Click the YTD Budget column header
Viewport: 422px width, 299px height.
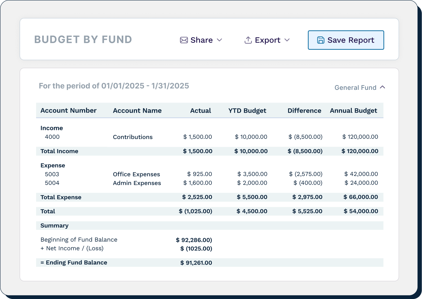pyautogui.click(x=247, y=110)
